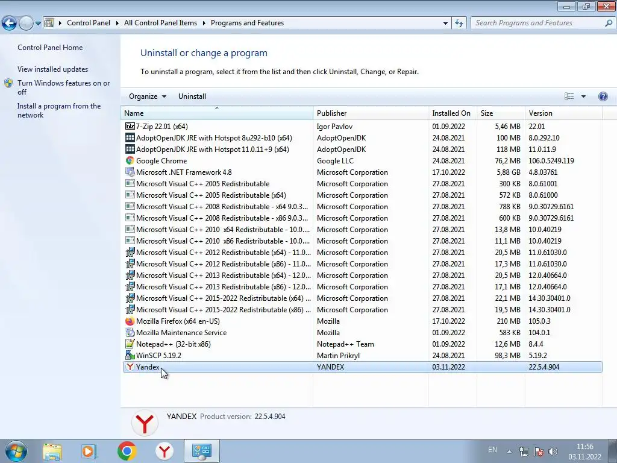
Task: Click the large Yandex logo in details pane
Action: [x=145, y=424]
